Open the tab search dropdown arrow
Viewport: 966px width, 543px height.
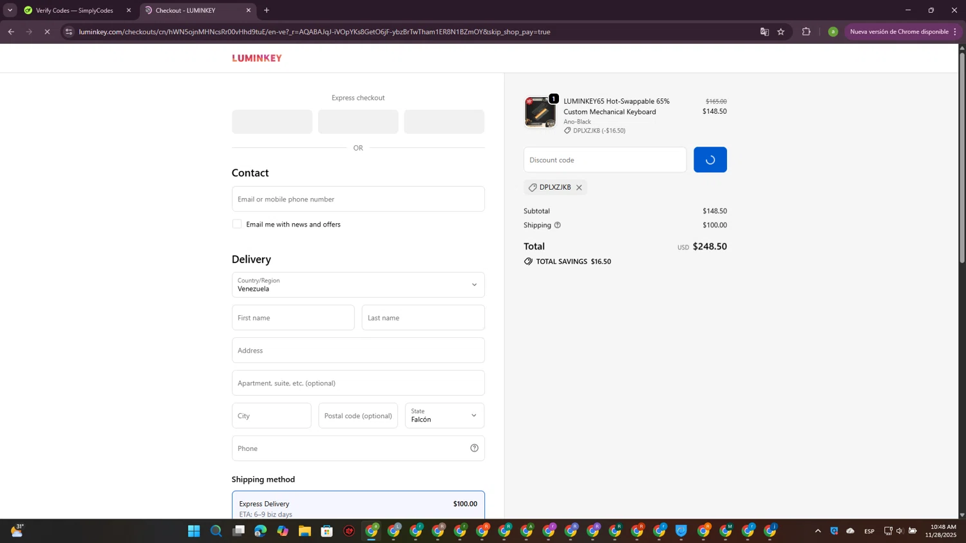pos(10,10)
